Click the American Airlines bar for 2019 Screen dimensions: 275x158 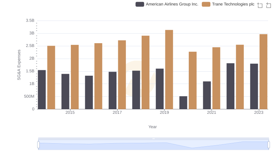click(159, 89)
